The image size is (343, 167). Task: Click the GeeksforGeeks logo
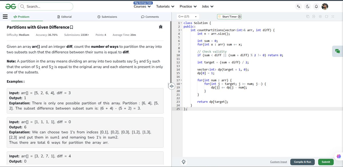point(11,7)
